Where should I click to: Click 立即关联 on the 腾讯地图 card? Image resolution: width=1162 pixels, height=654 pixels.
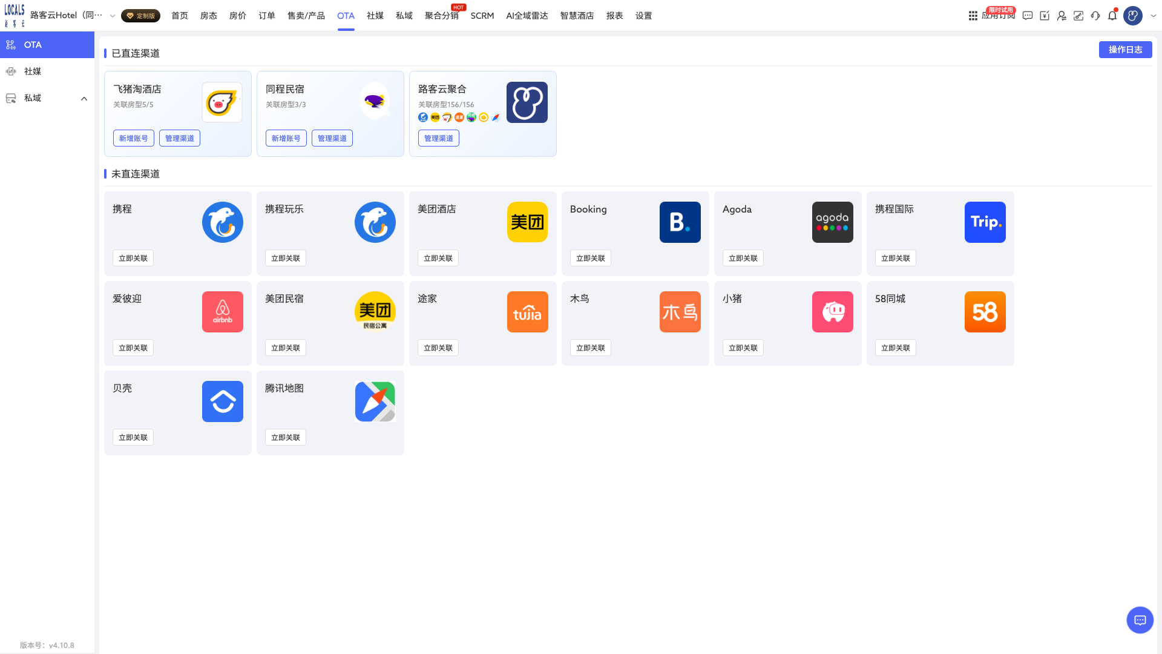point(286,437)
